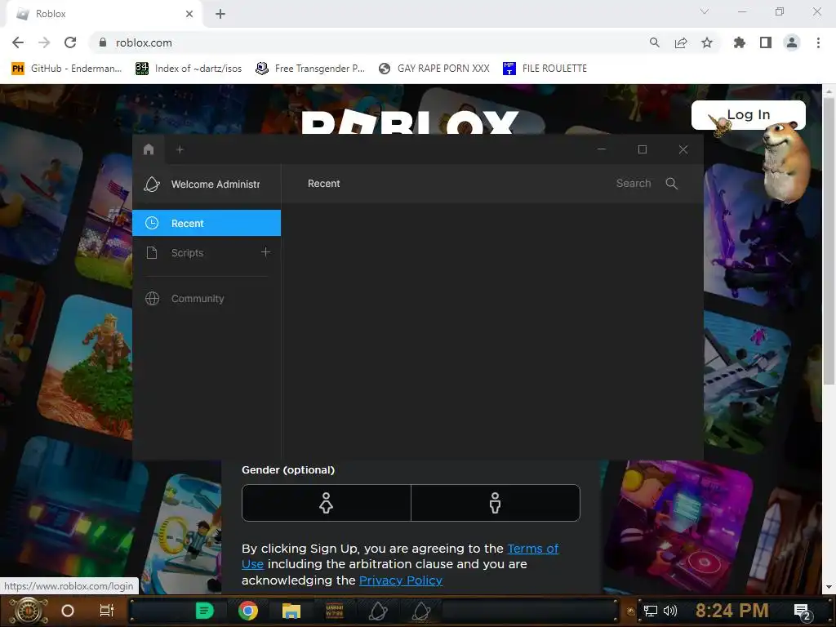Open the GitHub - Enderman bookmark
The image size is (836, 627).
pyautogui.click(x=67, y=69)
